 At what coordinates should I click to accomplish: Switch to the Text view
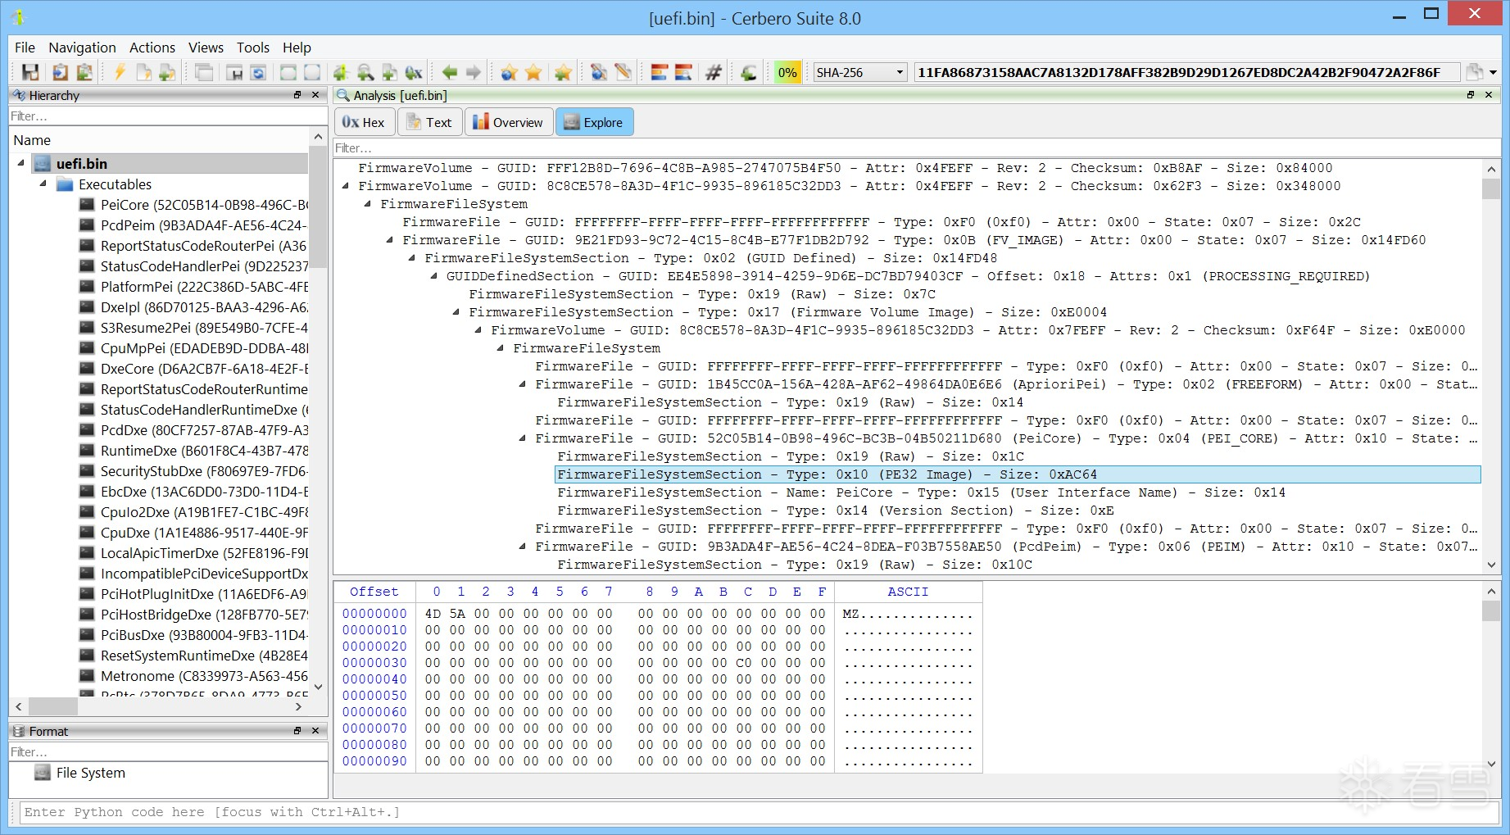430,122
